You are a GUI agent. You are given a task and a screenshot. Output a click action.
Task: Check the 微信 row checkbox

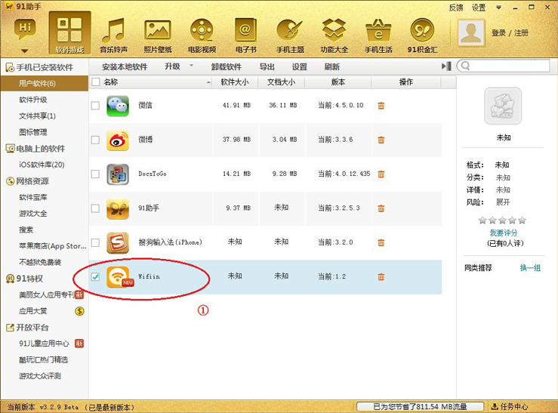click(95, 106)
